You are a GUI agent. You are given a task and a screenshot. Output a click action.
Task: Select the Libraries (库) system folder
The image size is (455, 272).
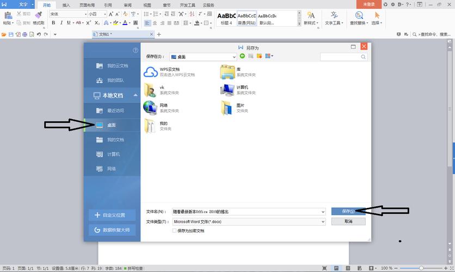238,72
